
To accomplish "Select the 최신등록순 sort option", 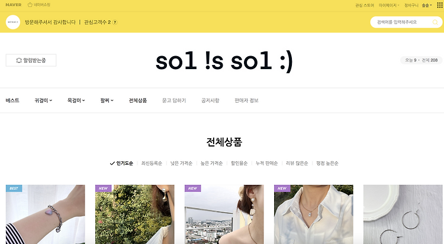I will (x=152, y=163).
